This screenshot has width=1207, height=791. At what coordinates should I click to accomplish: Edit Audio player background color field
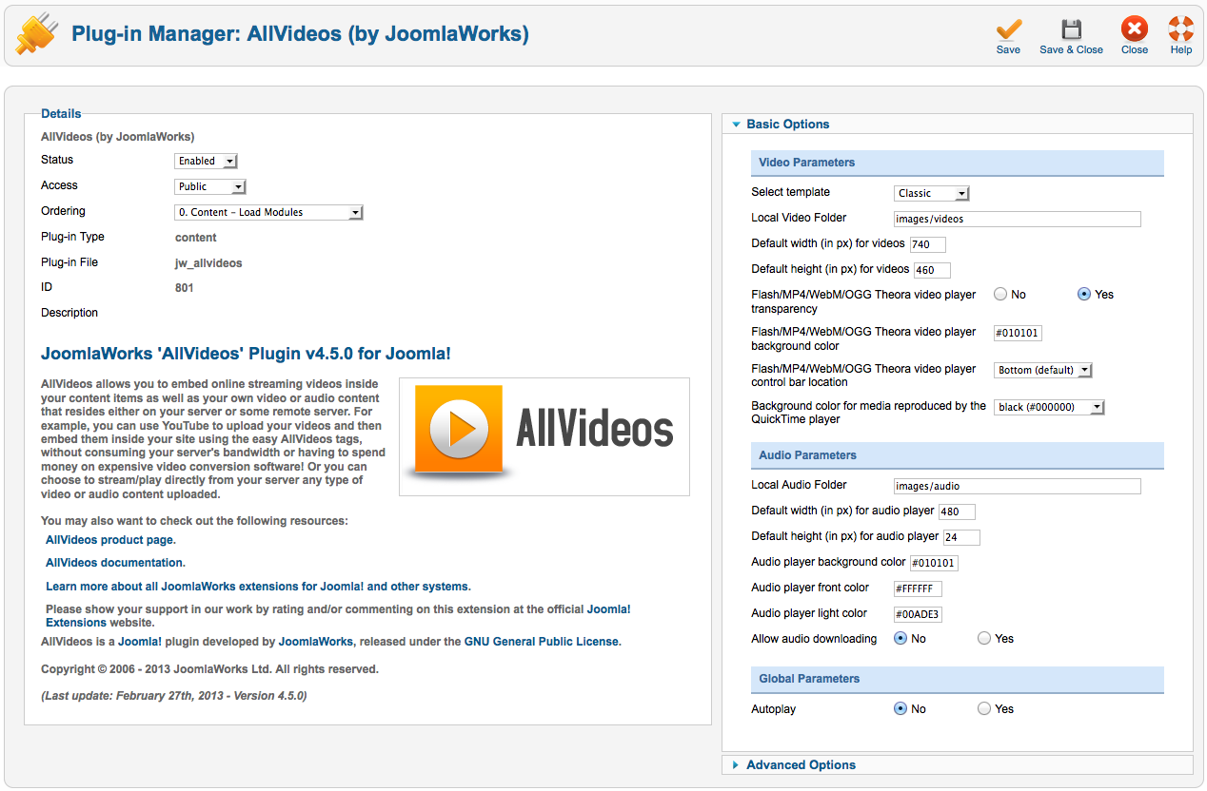934,564
